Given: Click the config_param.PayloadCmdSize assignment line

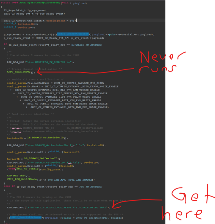Looking at the screenshot, I should (55, 83).
